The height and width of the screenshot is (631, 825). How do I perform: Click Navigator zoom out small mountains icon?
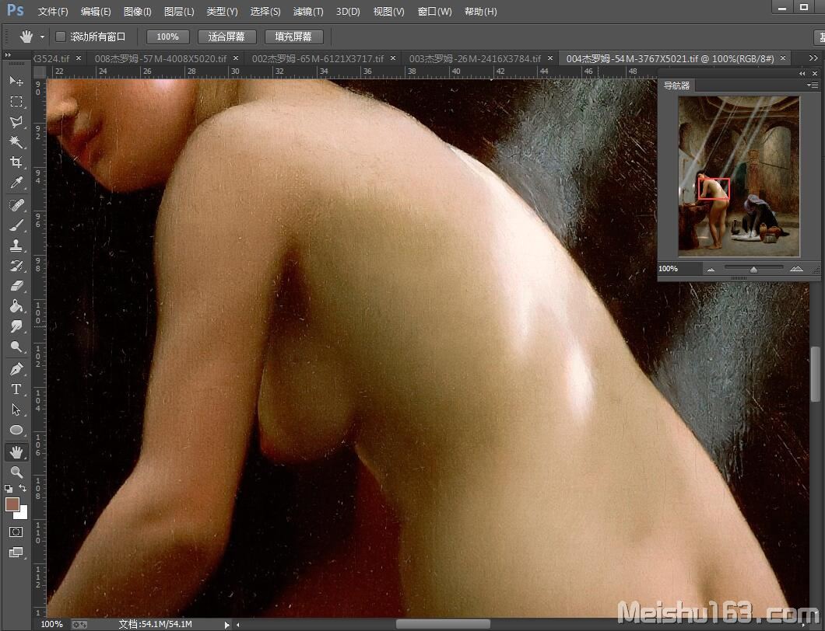pyautogui.click(x=711, y=269)
